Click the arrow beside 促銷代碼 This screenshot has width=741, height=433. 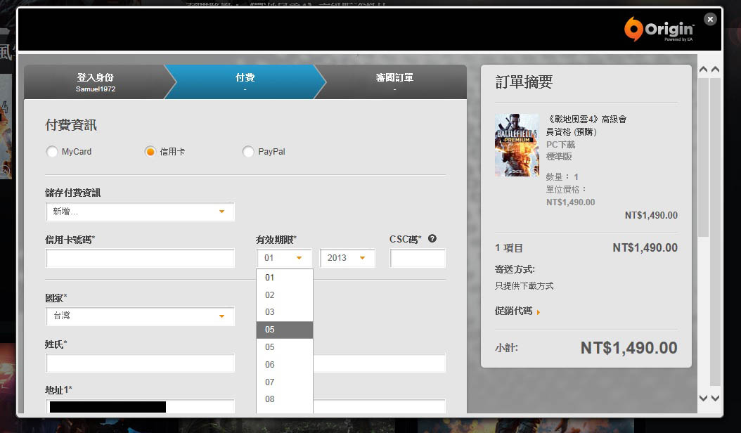tap(539, 312)
